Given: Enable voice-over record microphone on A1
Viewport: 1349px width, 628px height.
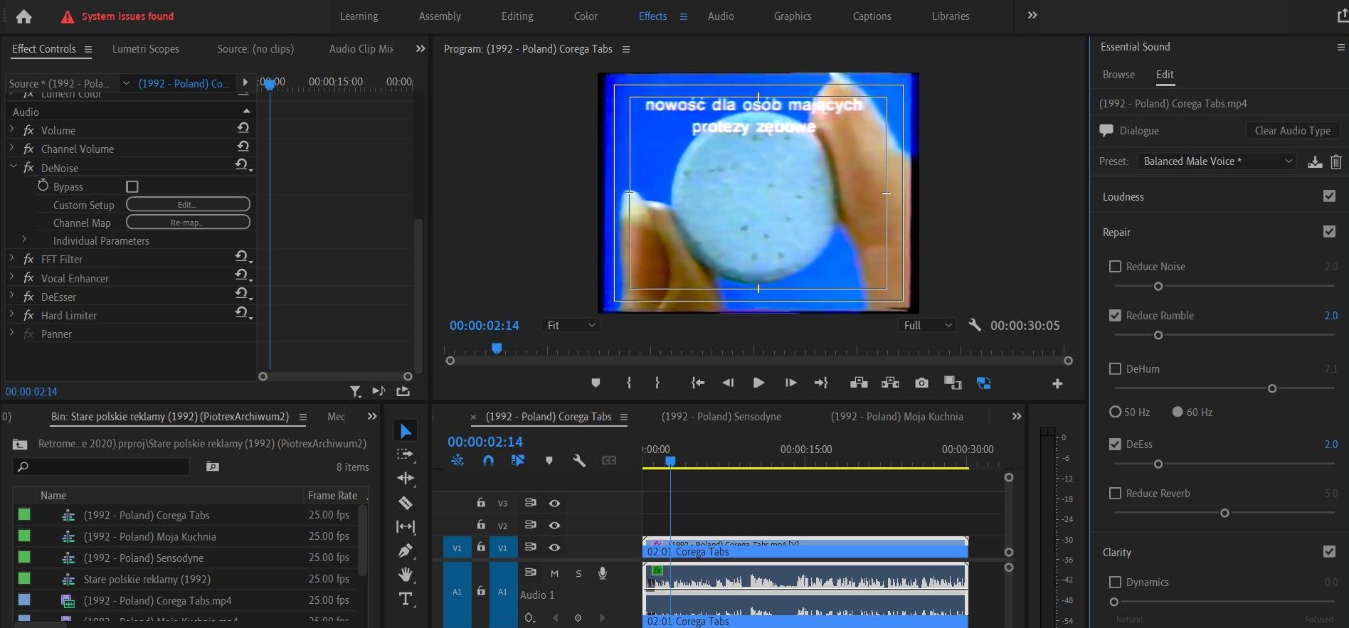Looking at the screenshot, I should [x=603, y=573].
